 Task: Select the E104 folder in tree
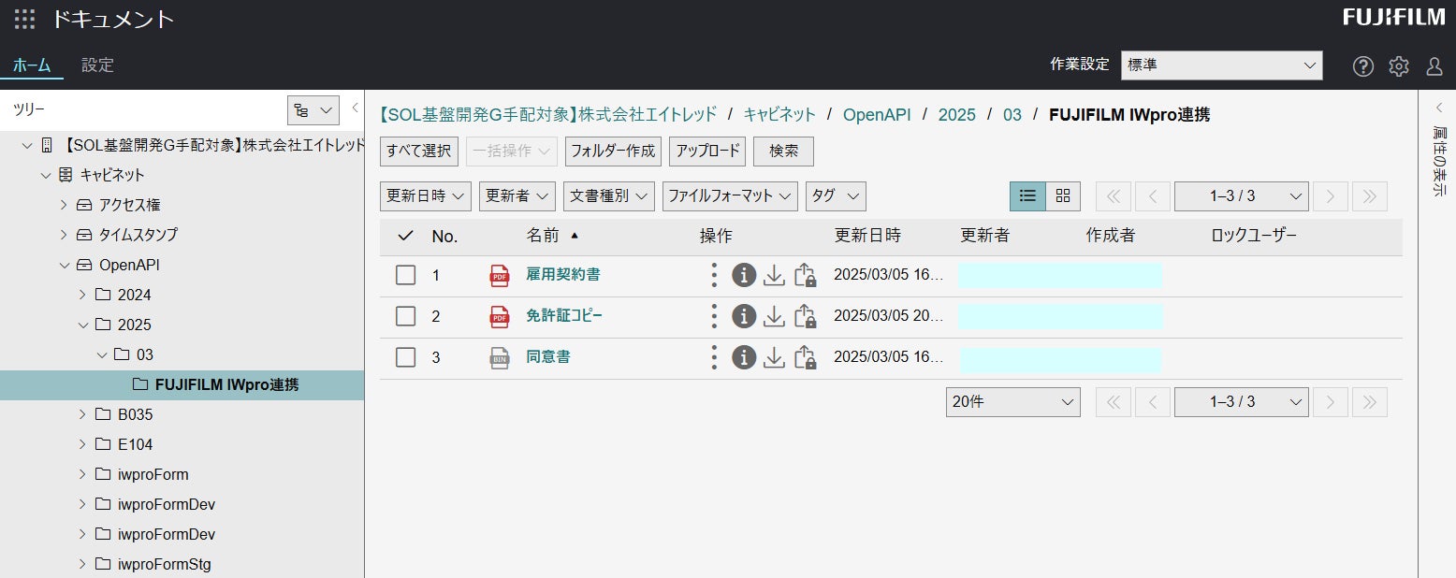pos(135,444)
